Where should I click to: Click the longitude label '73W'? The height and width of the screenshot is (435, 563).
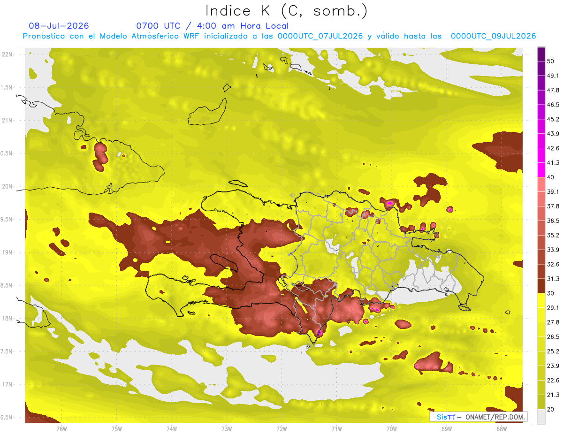point(227,429)
